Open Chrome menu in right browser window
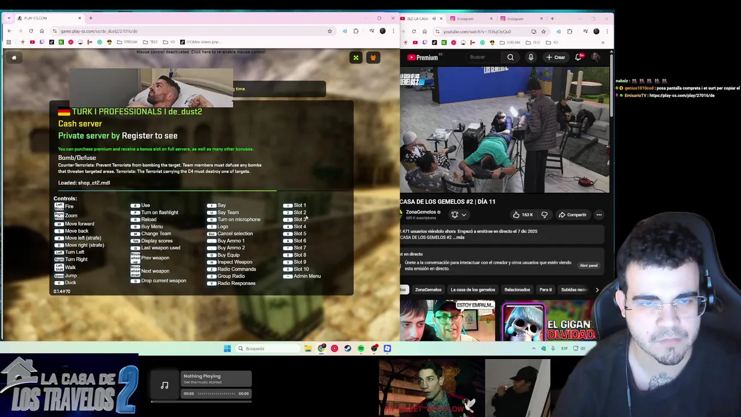The height and width of the screenshot is (417, 741). pyautogui.click(x=607, y=31)
